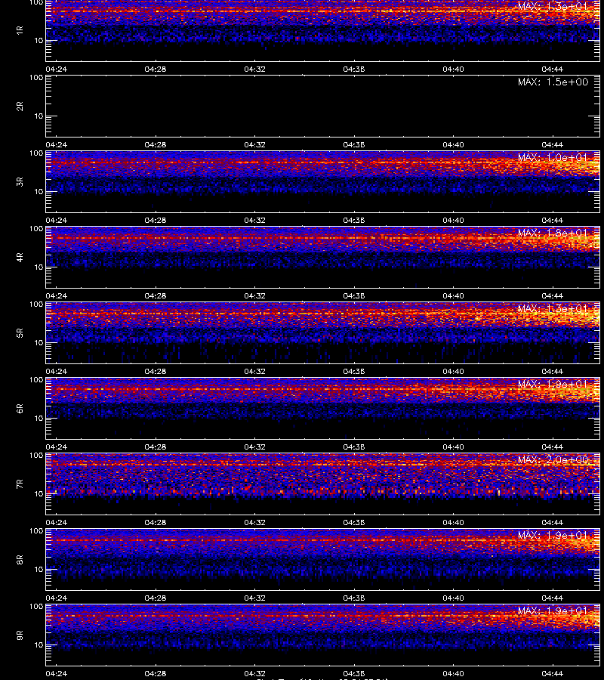Click the 04:24 time label under 1R panel
Screen dimensions: 604x680
point(57,69)
